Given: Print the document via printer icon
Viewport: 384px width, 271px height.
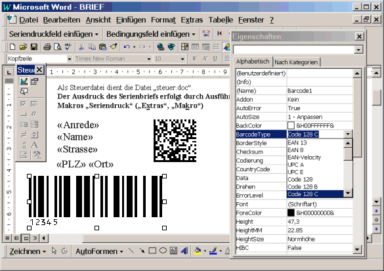Looking at the screenshot, I should (47, 47).
